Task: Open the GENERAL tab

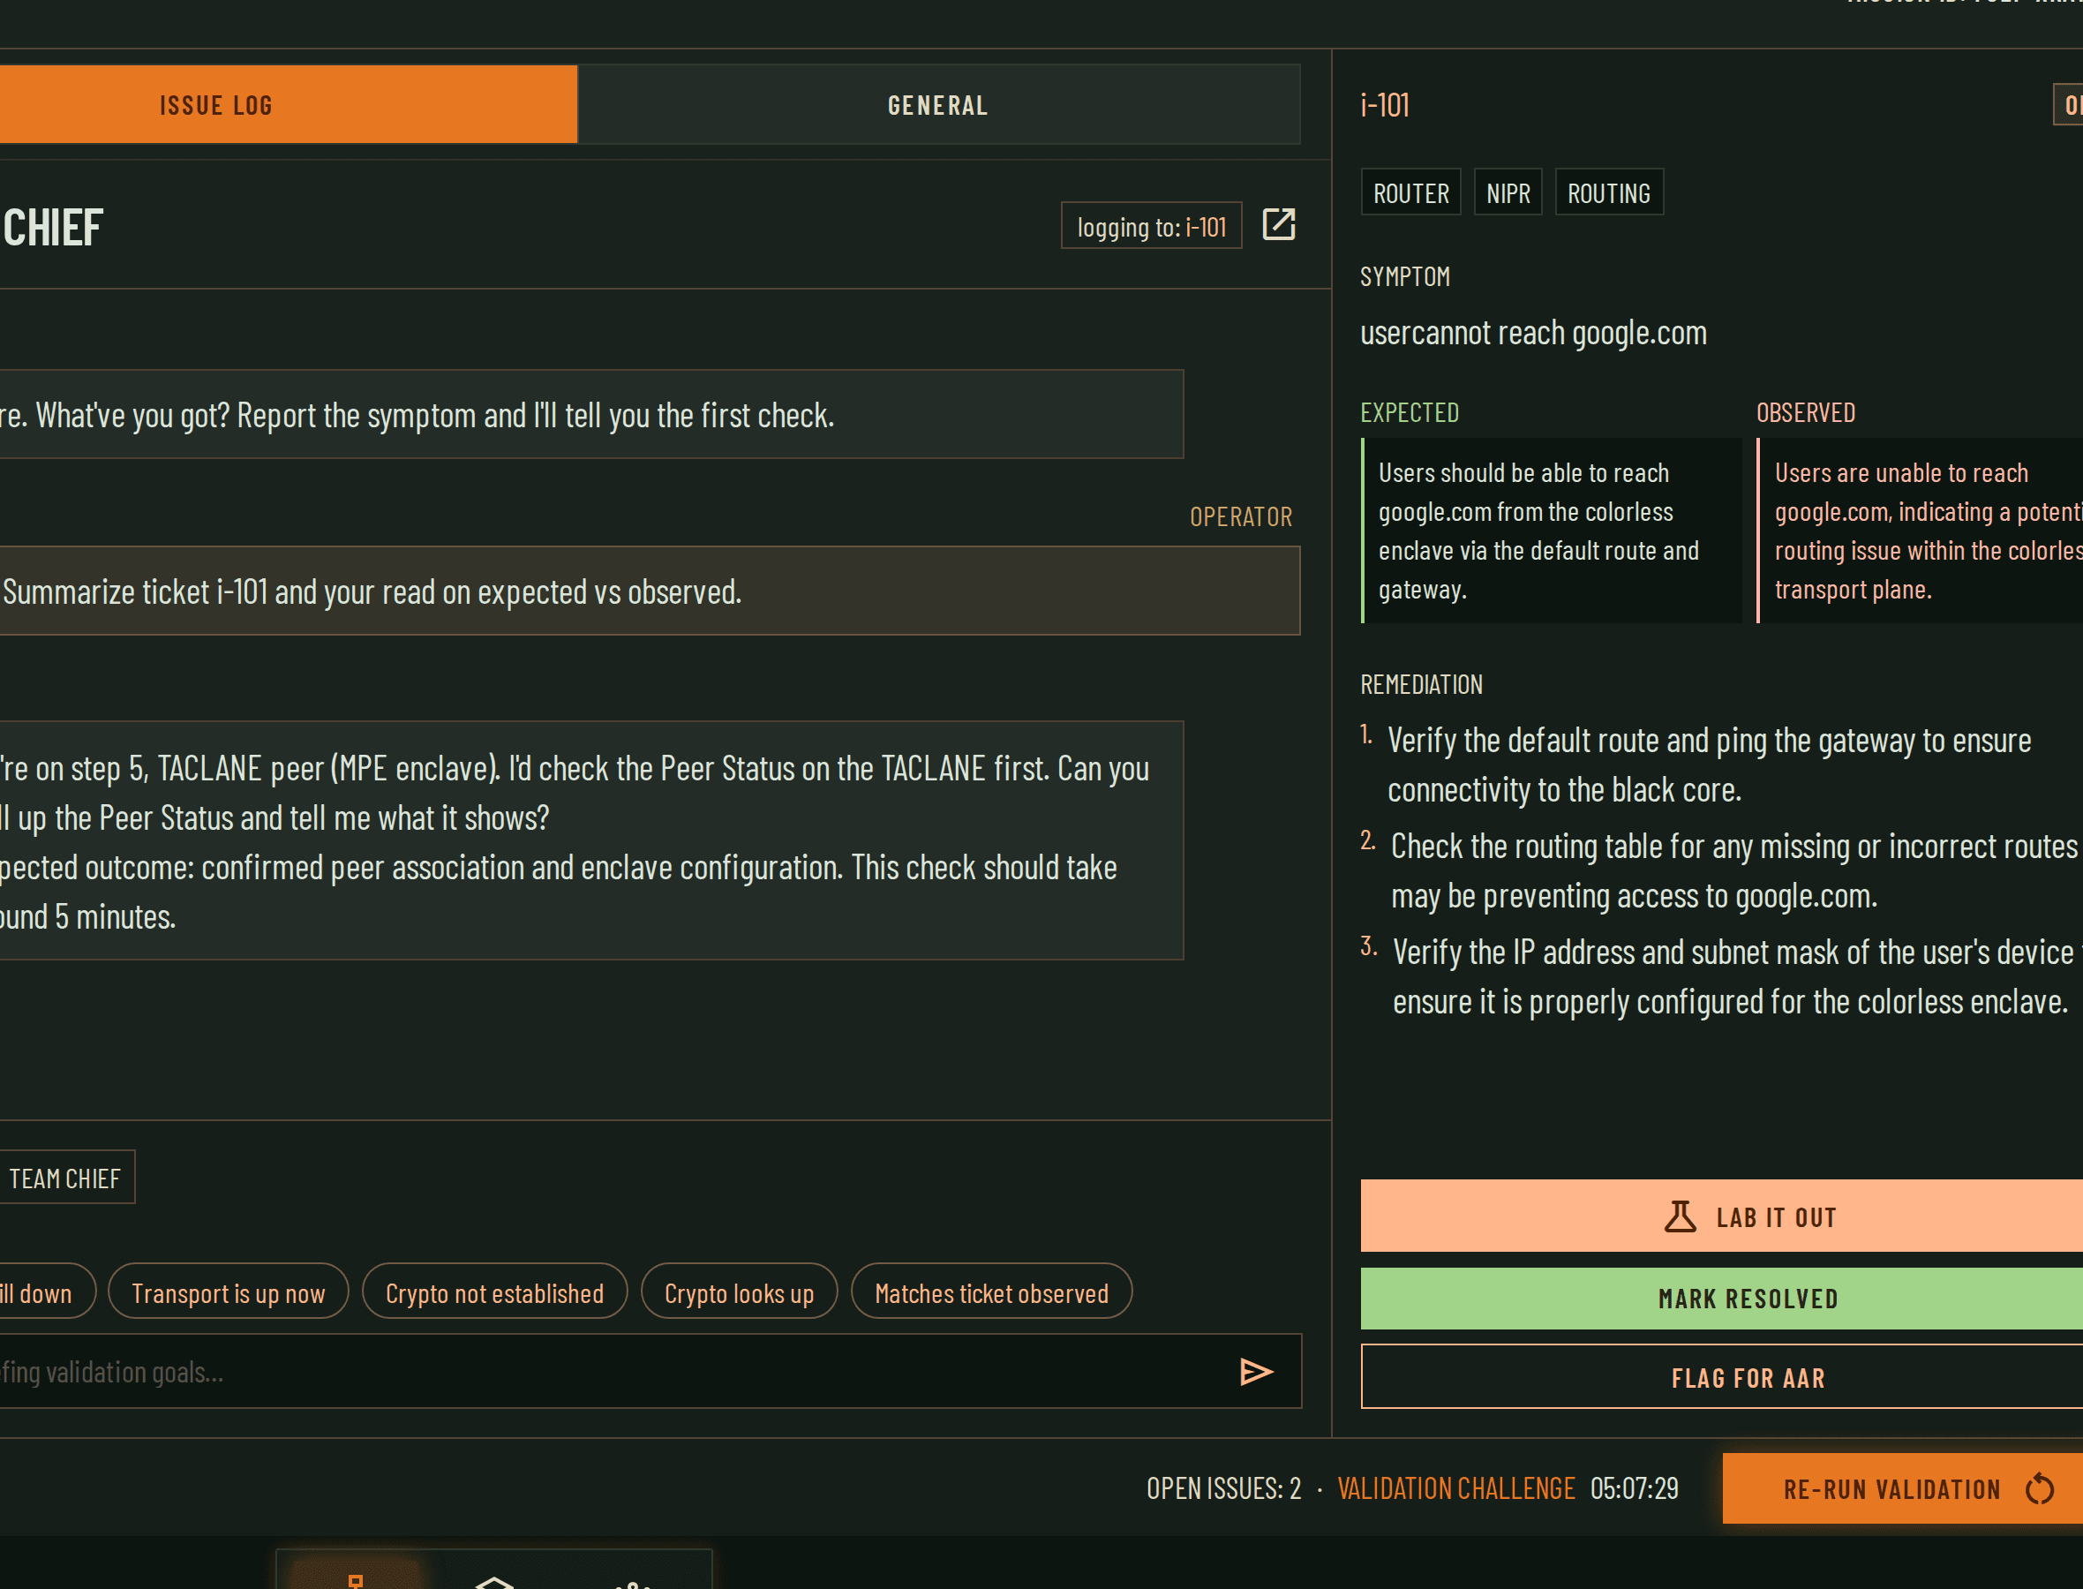Action: [939, 104]
